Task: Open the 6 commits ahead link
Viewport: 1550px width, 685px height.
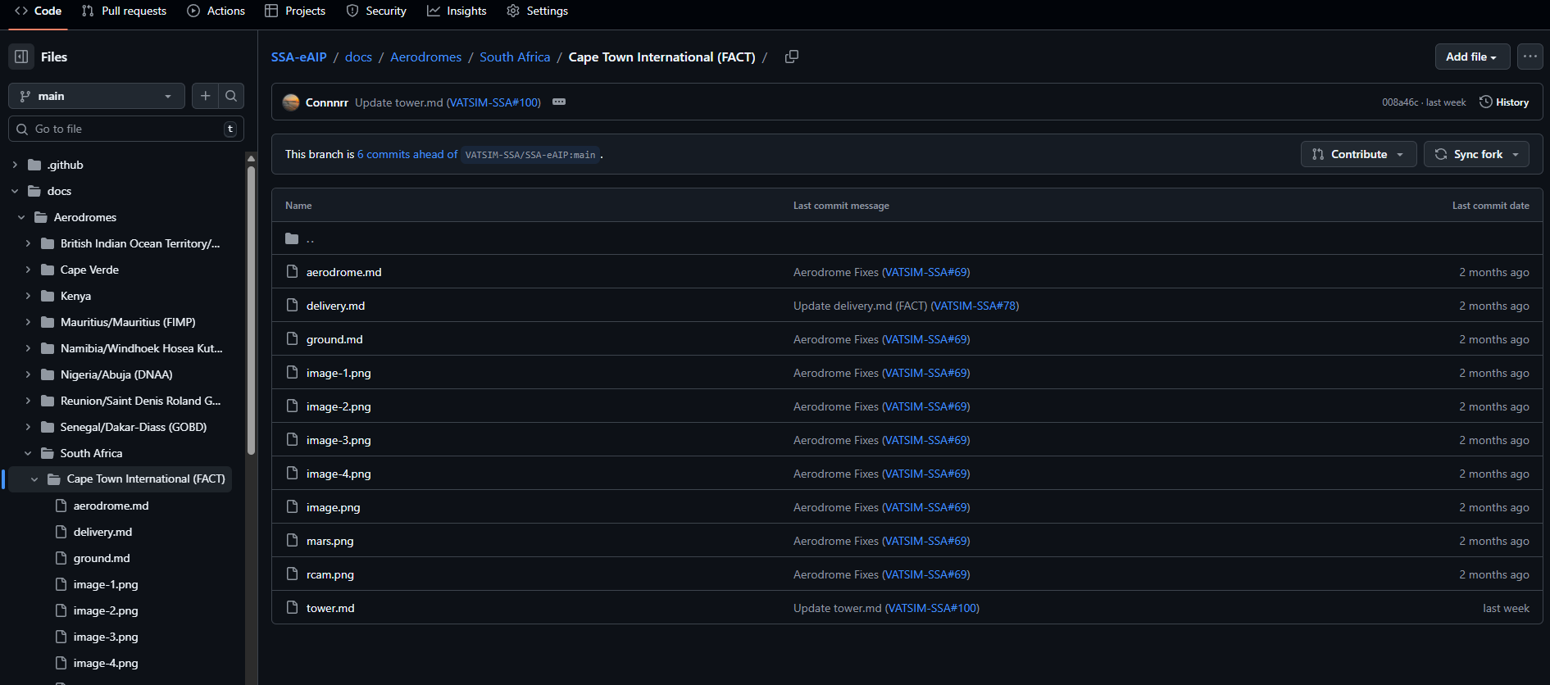Action: 407,154
